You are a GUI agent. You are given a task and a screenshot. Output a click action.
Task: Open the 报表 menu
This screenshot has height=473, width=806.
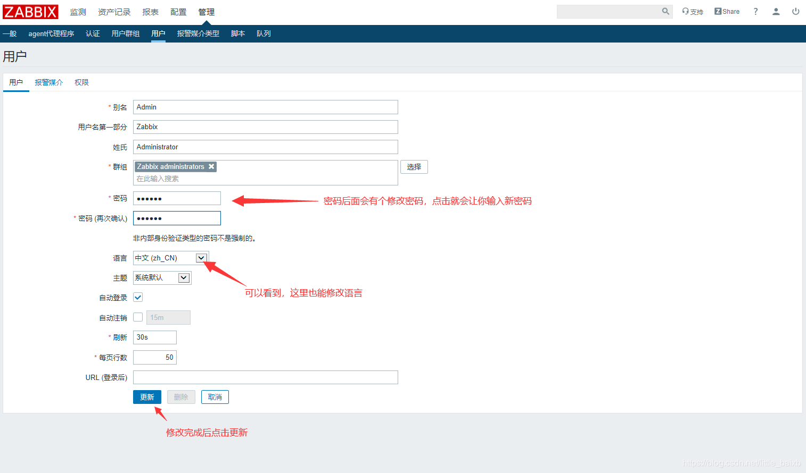click(150, 12)
